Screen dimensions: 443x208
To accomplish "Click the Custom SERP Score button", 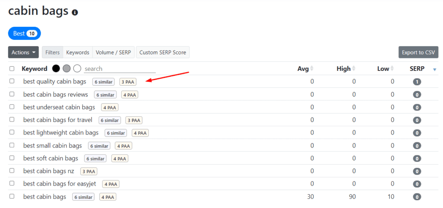I will pyautogui.click(x=163, y=52).
